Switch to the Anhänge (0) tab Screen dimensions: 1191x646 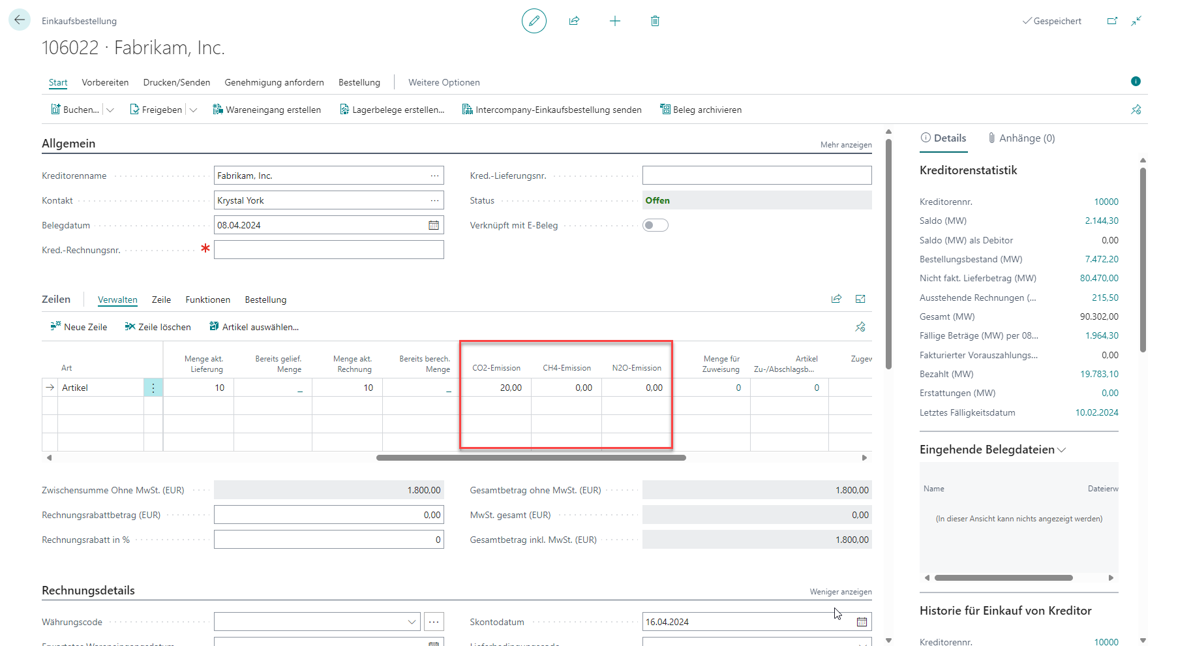tap(1021, 138)
